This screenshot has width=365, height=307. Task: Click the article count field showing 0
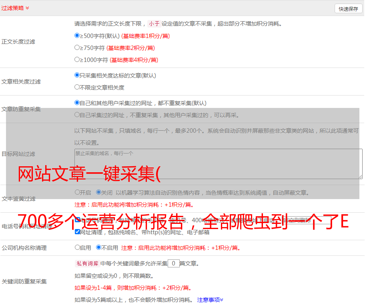click(173, 263)
